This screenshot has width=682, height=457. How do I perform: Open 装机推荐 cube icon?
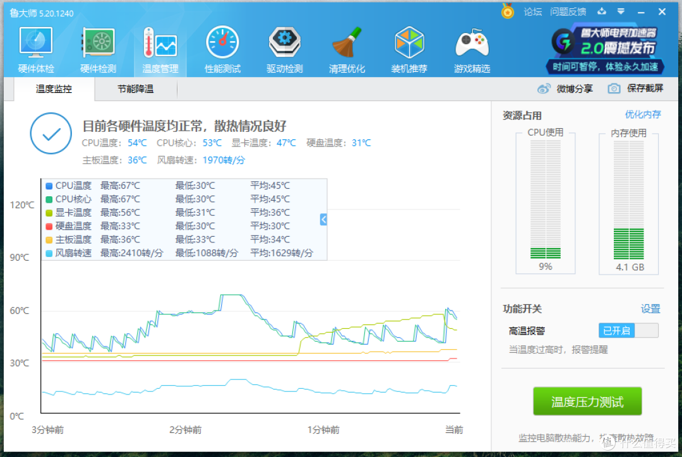(x=409, y=43)
